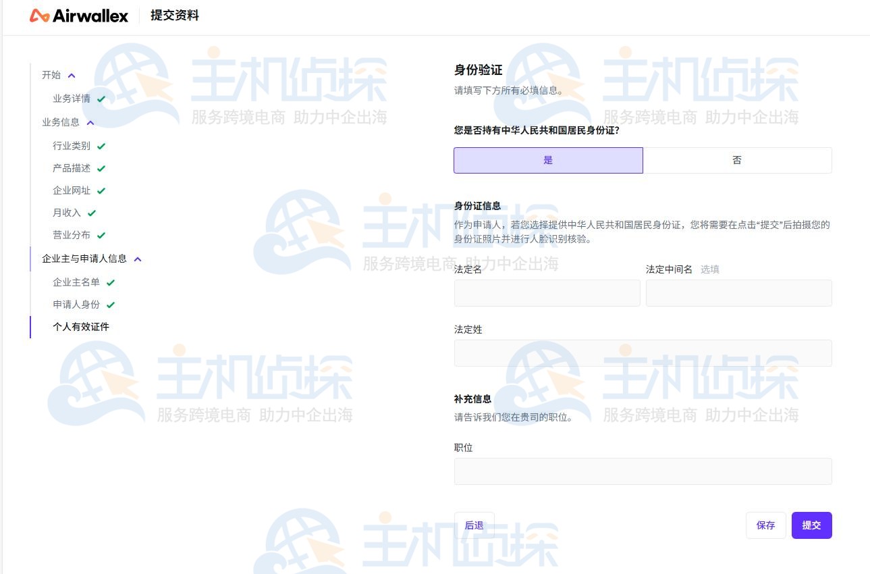The width and height of the screenshot is (870, 574).
Task: Click the checkmark beside 企业网址
Action: [x=101, y=190]
